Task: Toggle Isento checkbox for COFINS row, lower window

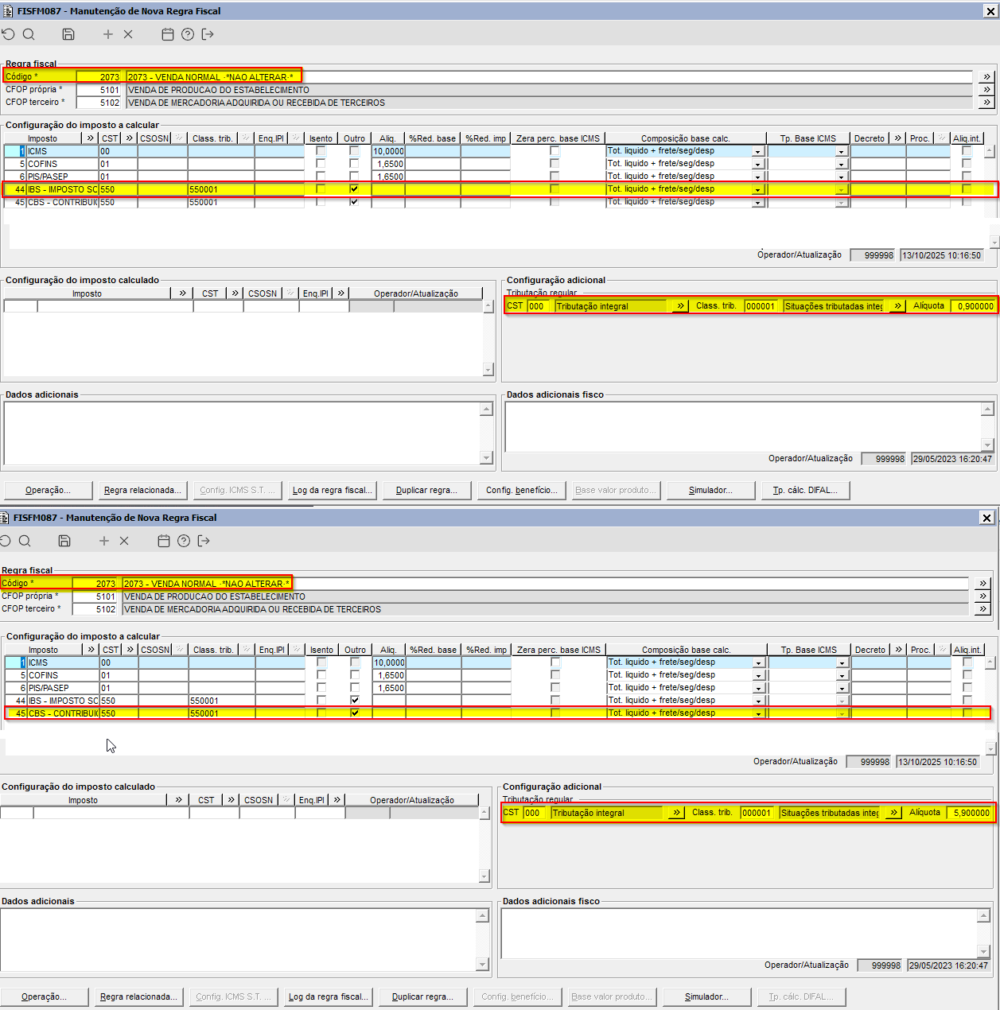Action: point(321,675)
